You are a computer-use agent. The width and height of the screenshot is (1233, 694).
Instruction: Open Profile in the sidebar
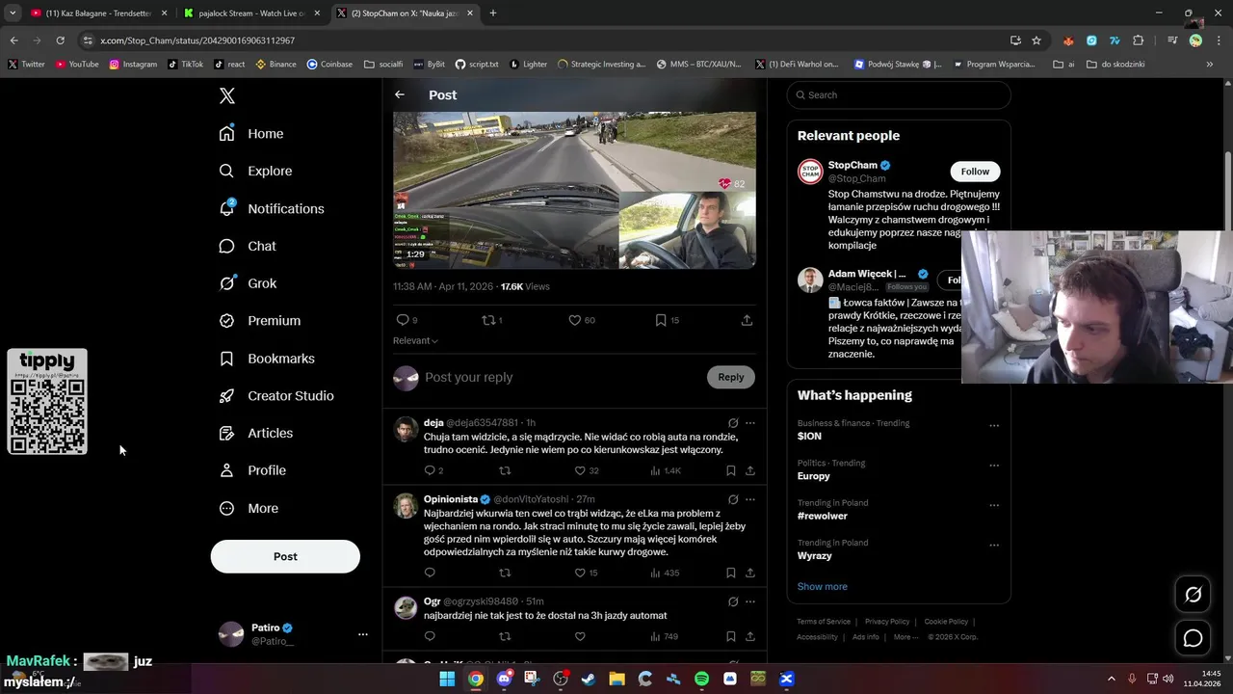(x=252, y=470)
